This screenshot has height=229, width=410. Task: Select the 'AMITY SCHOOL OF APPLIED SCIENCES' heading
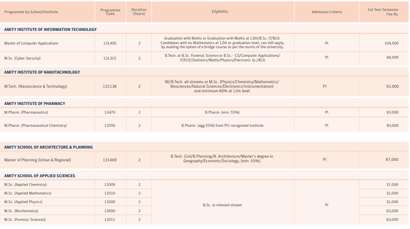click(x=40, y=176)
